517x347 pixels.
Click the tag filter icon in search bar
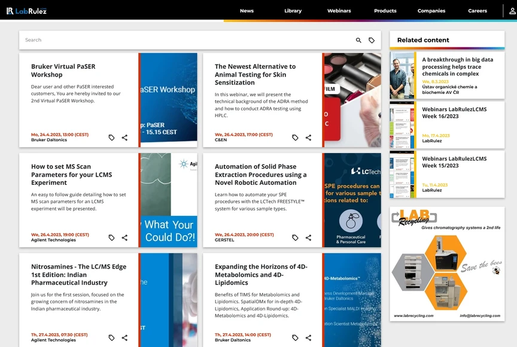click(372, 40)
